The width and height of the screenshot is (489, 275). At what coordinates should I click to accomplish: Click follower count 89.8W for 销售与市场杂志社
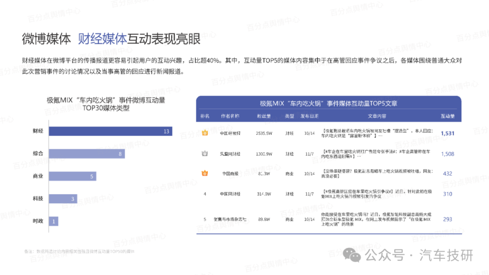pos(264,219)
